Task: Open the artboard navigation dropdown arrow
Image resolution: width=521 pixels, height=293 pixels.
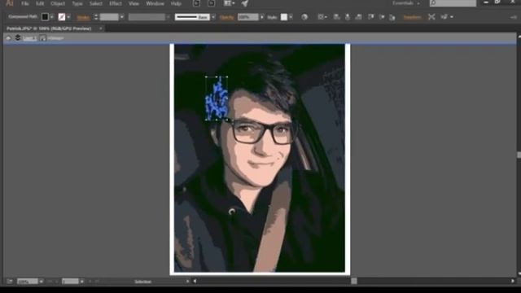Action: (x=81, y=282)
